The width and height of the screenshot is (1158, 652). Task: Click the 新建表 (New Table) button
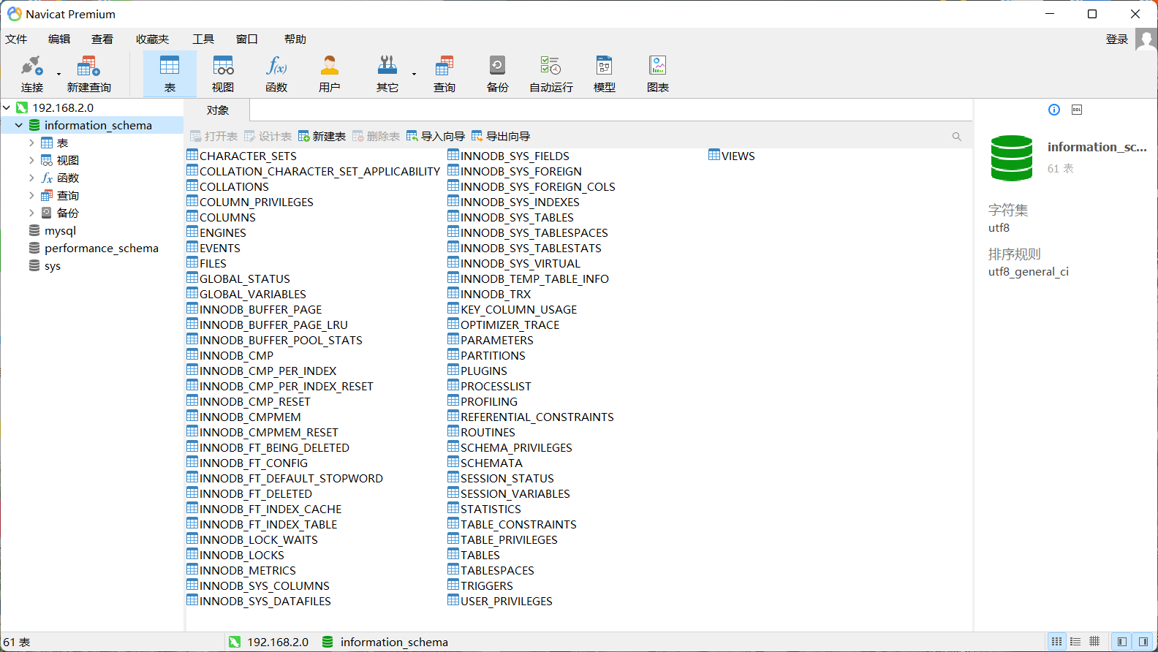322,137
